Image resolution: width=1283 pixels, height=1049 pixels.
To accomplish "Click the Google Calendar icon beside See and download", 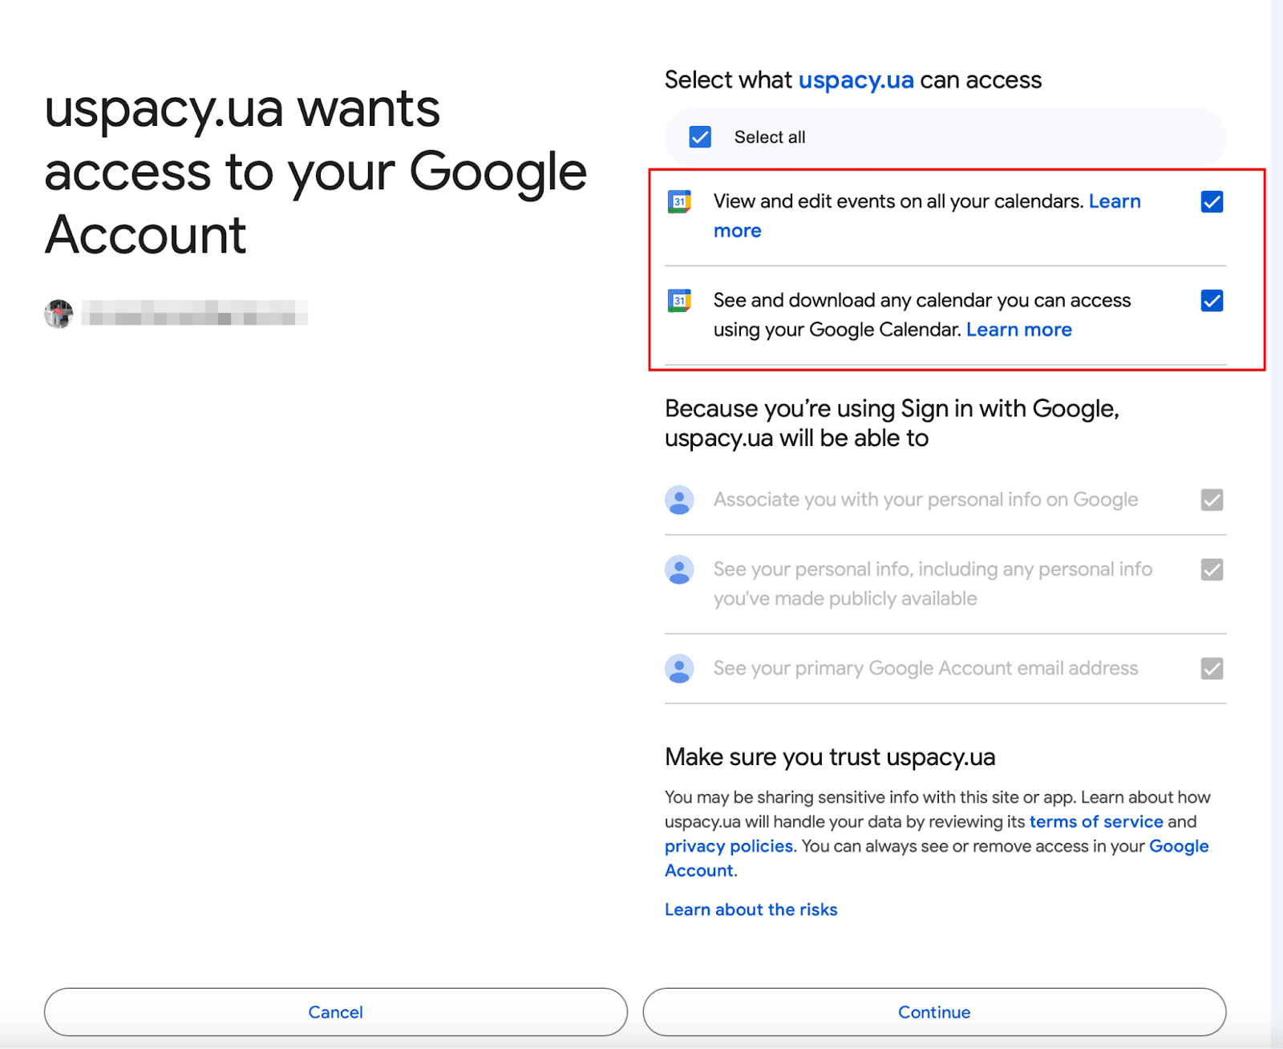I will click(679, 301).
